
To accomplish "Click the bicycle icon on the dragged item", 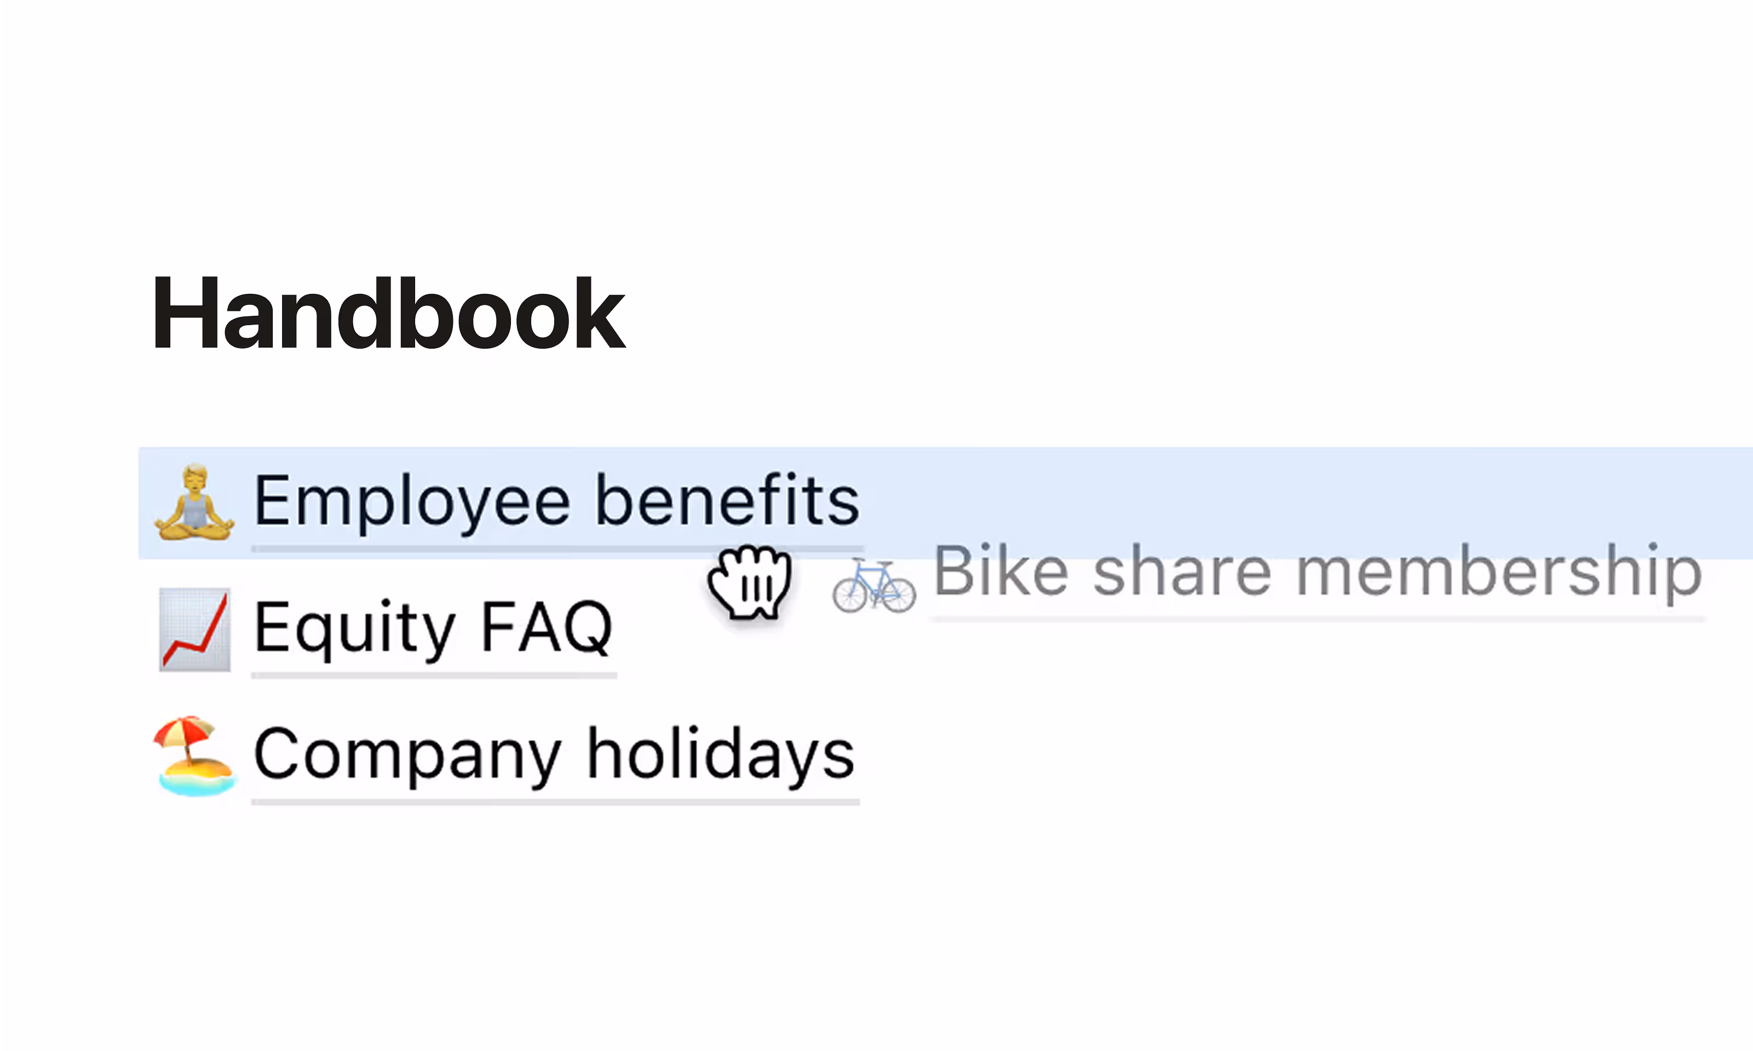I will [x=873, y=585].
